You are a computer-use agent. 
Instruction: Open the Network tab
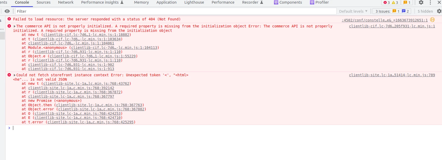pyautogui.click(x=66, y=2)
